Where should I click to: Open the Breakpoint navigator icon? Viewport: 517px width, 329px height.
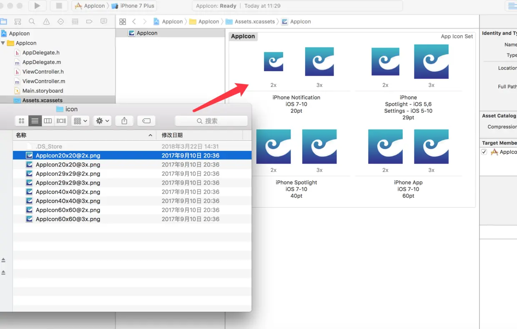89,22
